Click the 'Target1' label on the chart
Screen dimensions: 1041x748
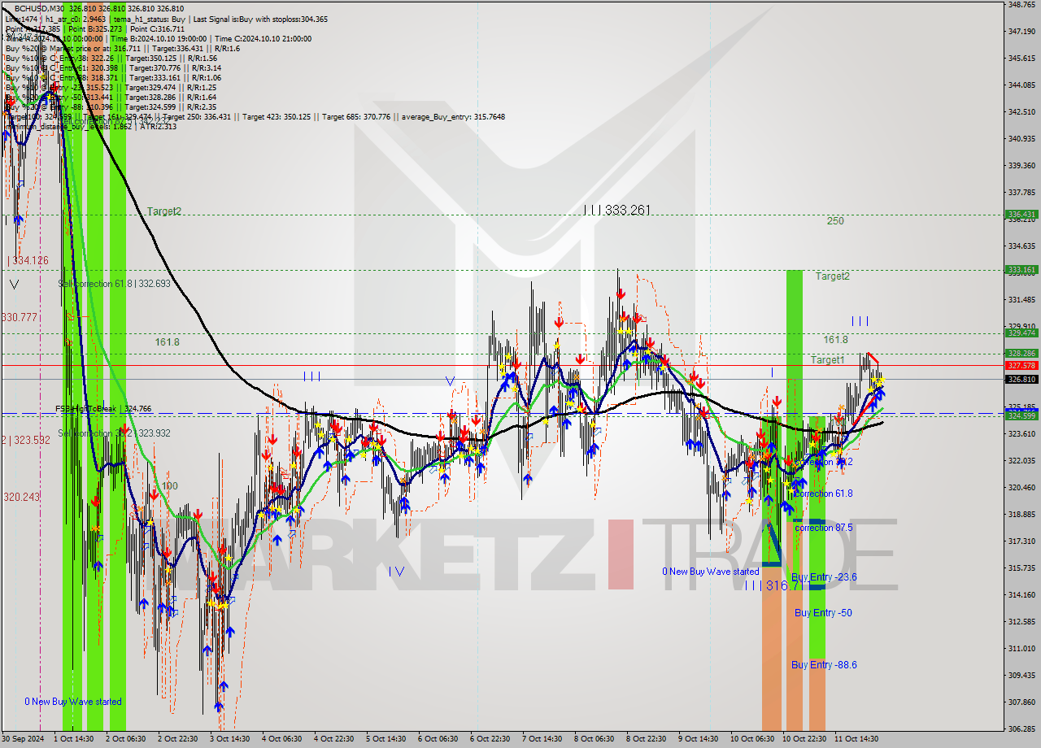pos(827,359)
